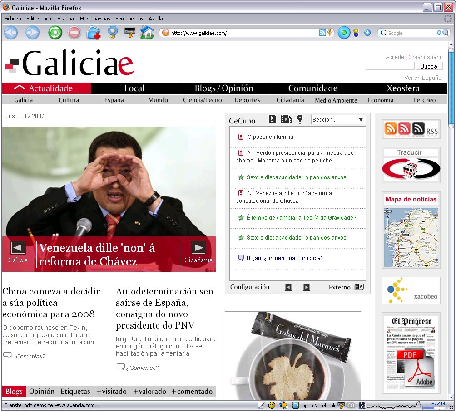Click the CO status bar icon
The image size is (456, 412).
pyautogui.click(x=351, y=405)
